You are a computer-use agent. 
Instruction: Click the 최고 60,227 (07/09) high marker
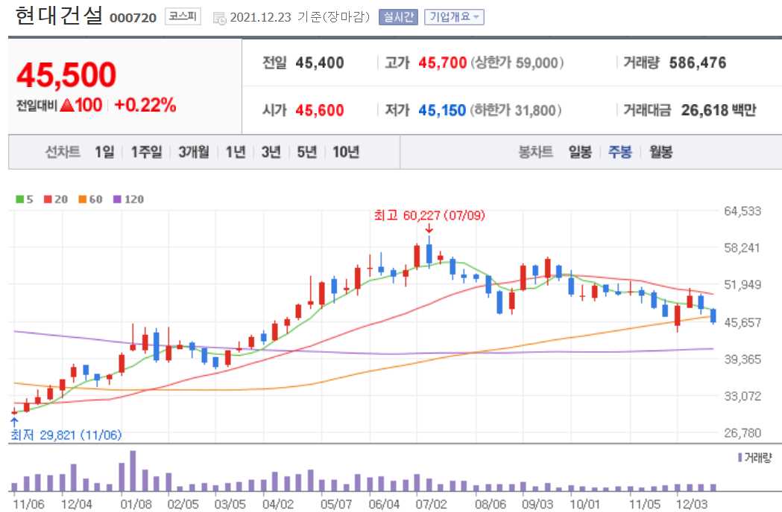coord(429,215)
